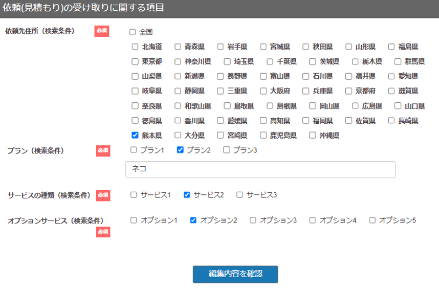Enable プラン1 checkbox
439x289 pixels.
tap(134, 150)
